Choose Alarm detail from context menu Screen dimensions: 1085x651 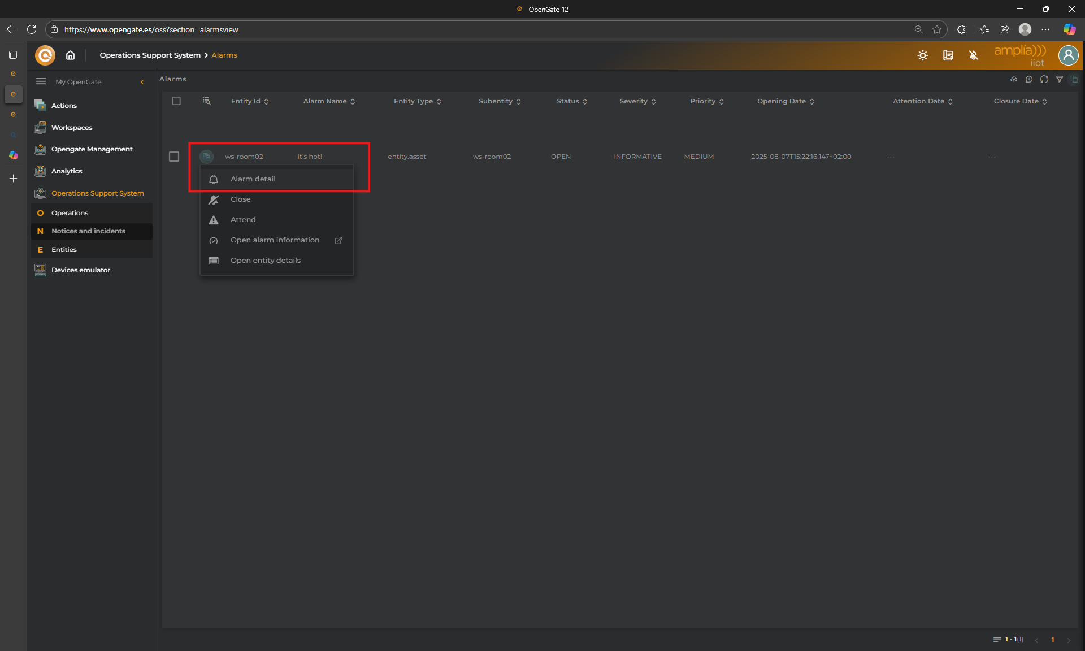[x=253, y=179]
